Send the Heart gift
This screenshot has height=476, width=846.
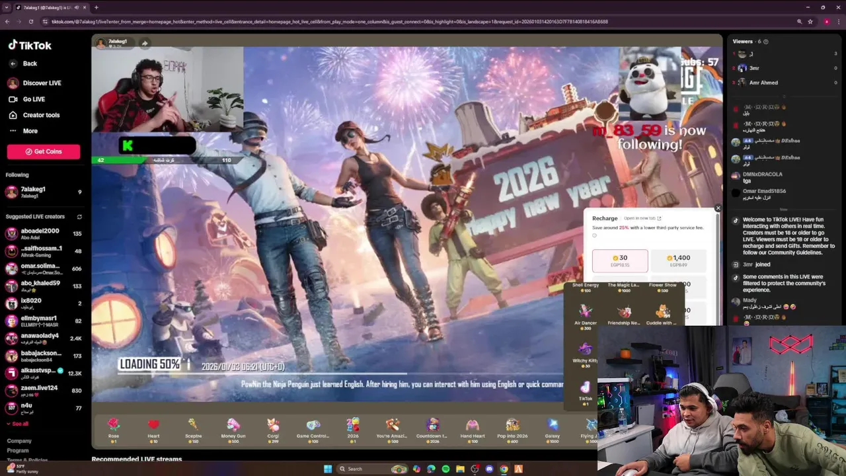click(x=153, y=430)
